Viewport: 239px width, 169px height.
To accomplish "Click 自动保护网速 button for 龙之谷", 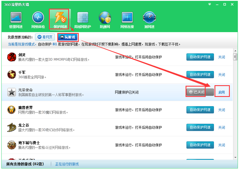I will point(200,127).
